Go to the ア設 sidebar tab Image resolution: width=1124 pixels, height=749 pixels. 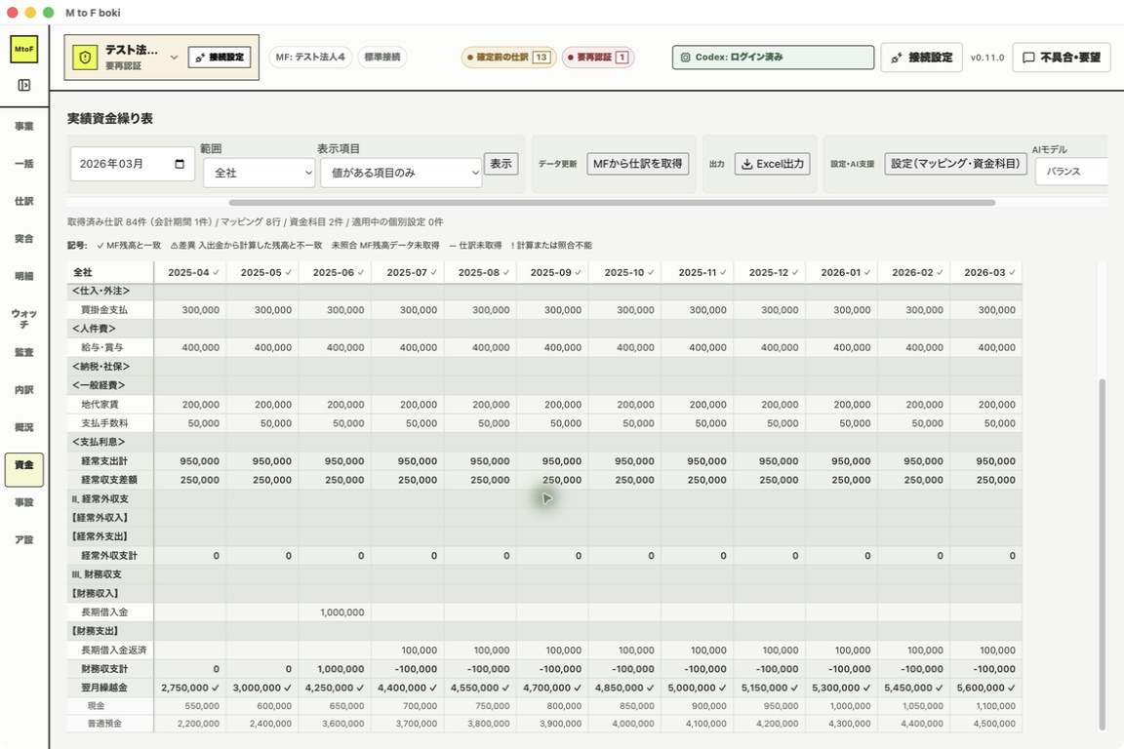(x=23, y=539)
